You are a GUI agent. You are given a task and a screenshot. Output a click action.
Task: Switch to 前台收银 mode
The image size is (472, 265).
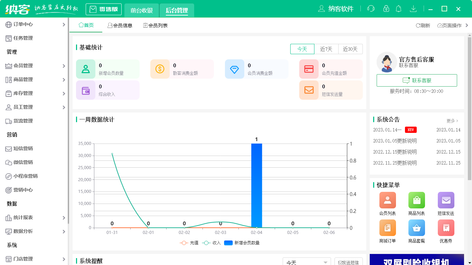click(x=141, y=9)
